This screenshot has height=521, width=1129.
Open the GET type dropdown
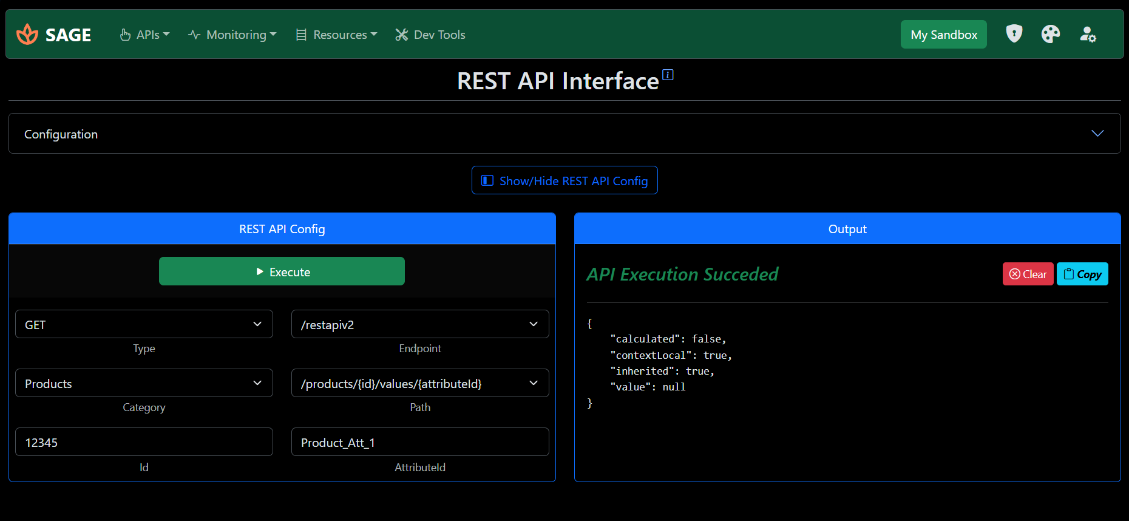[x=144, y=324]
